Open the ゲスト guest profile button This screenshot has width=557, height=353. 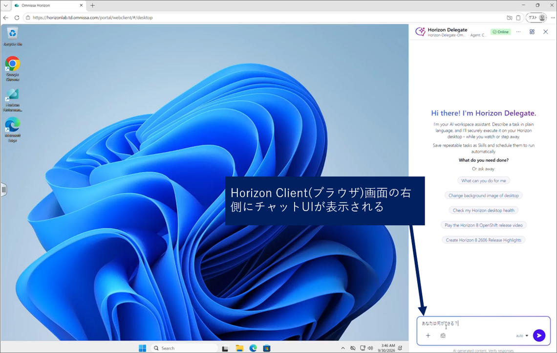click(x=536, y=18)
